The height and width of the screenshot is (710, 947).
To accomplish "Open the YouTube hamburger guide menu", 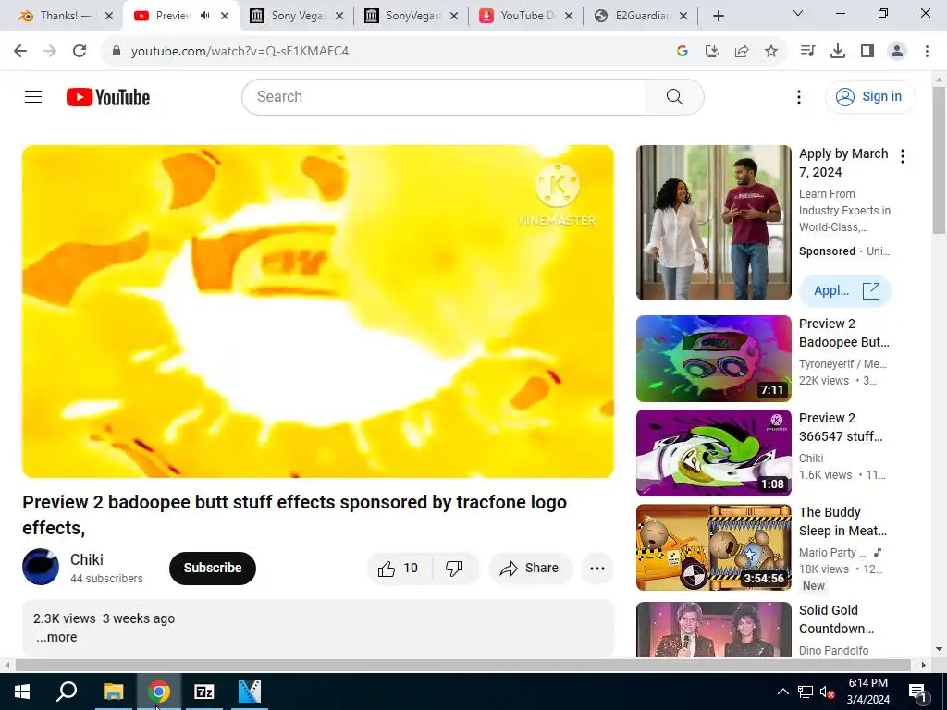I will (x=33, y=96).
